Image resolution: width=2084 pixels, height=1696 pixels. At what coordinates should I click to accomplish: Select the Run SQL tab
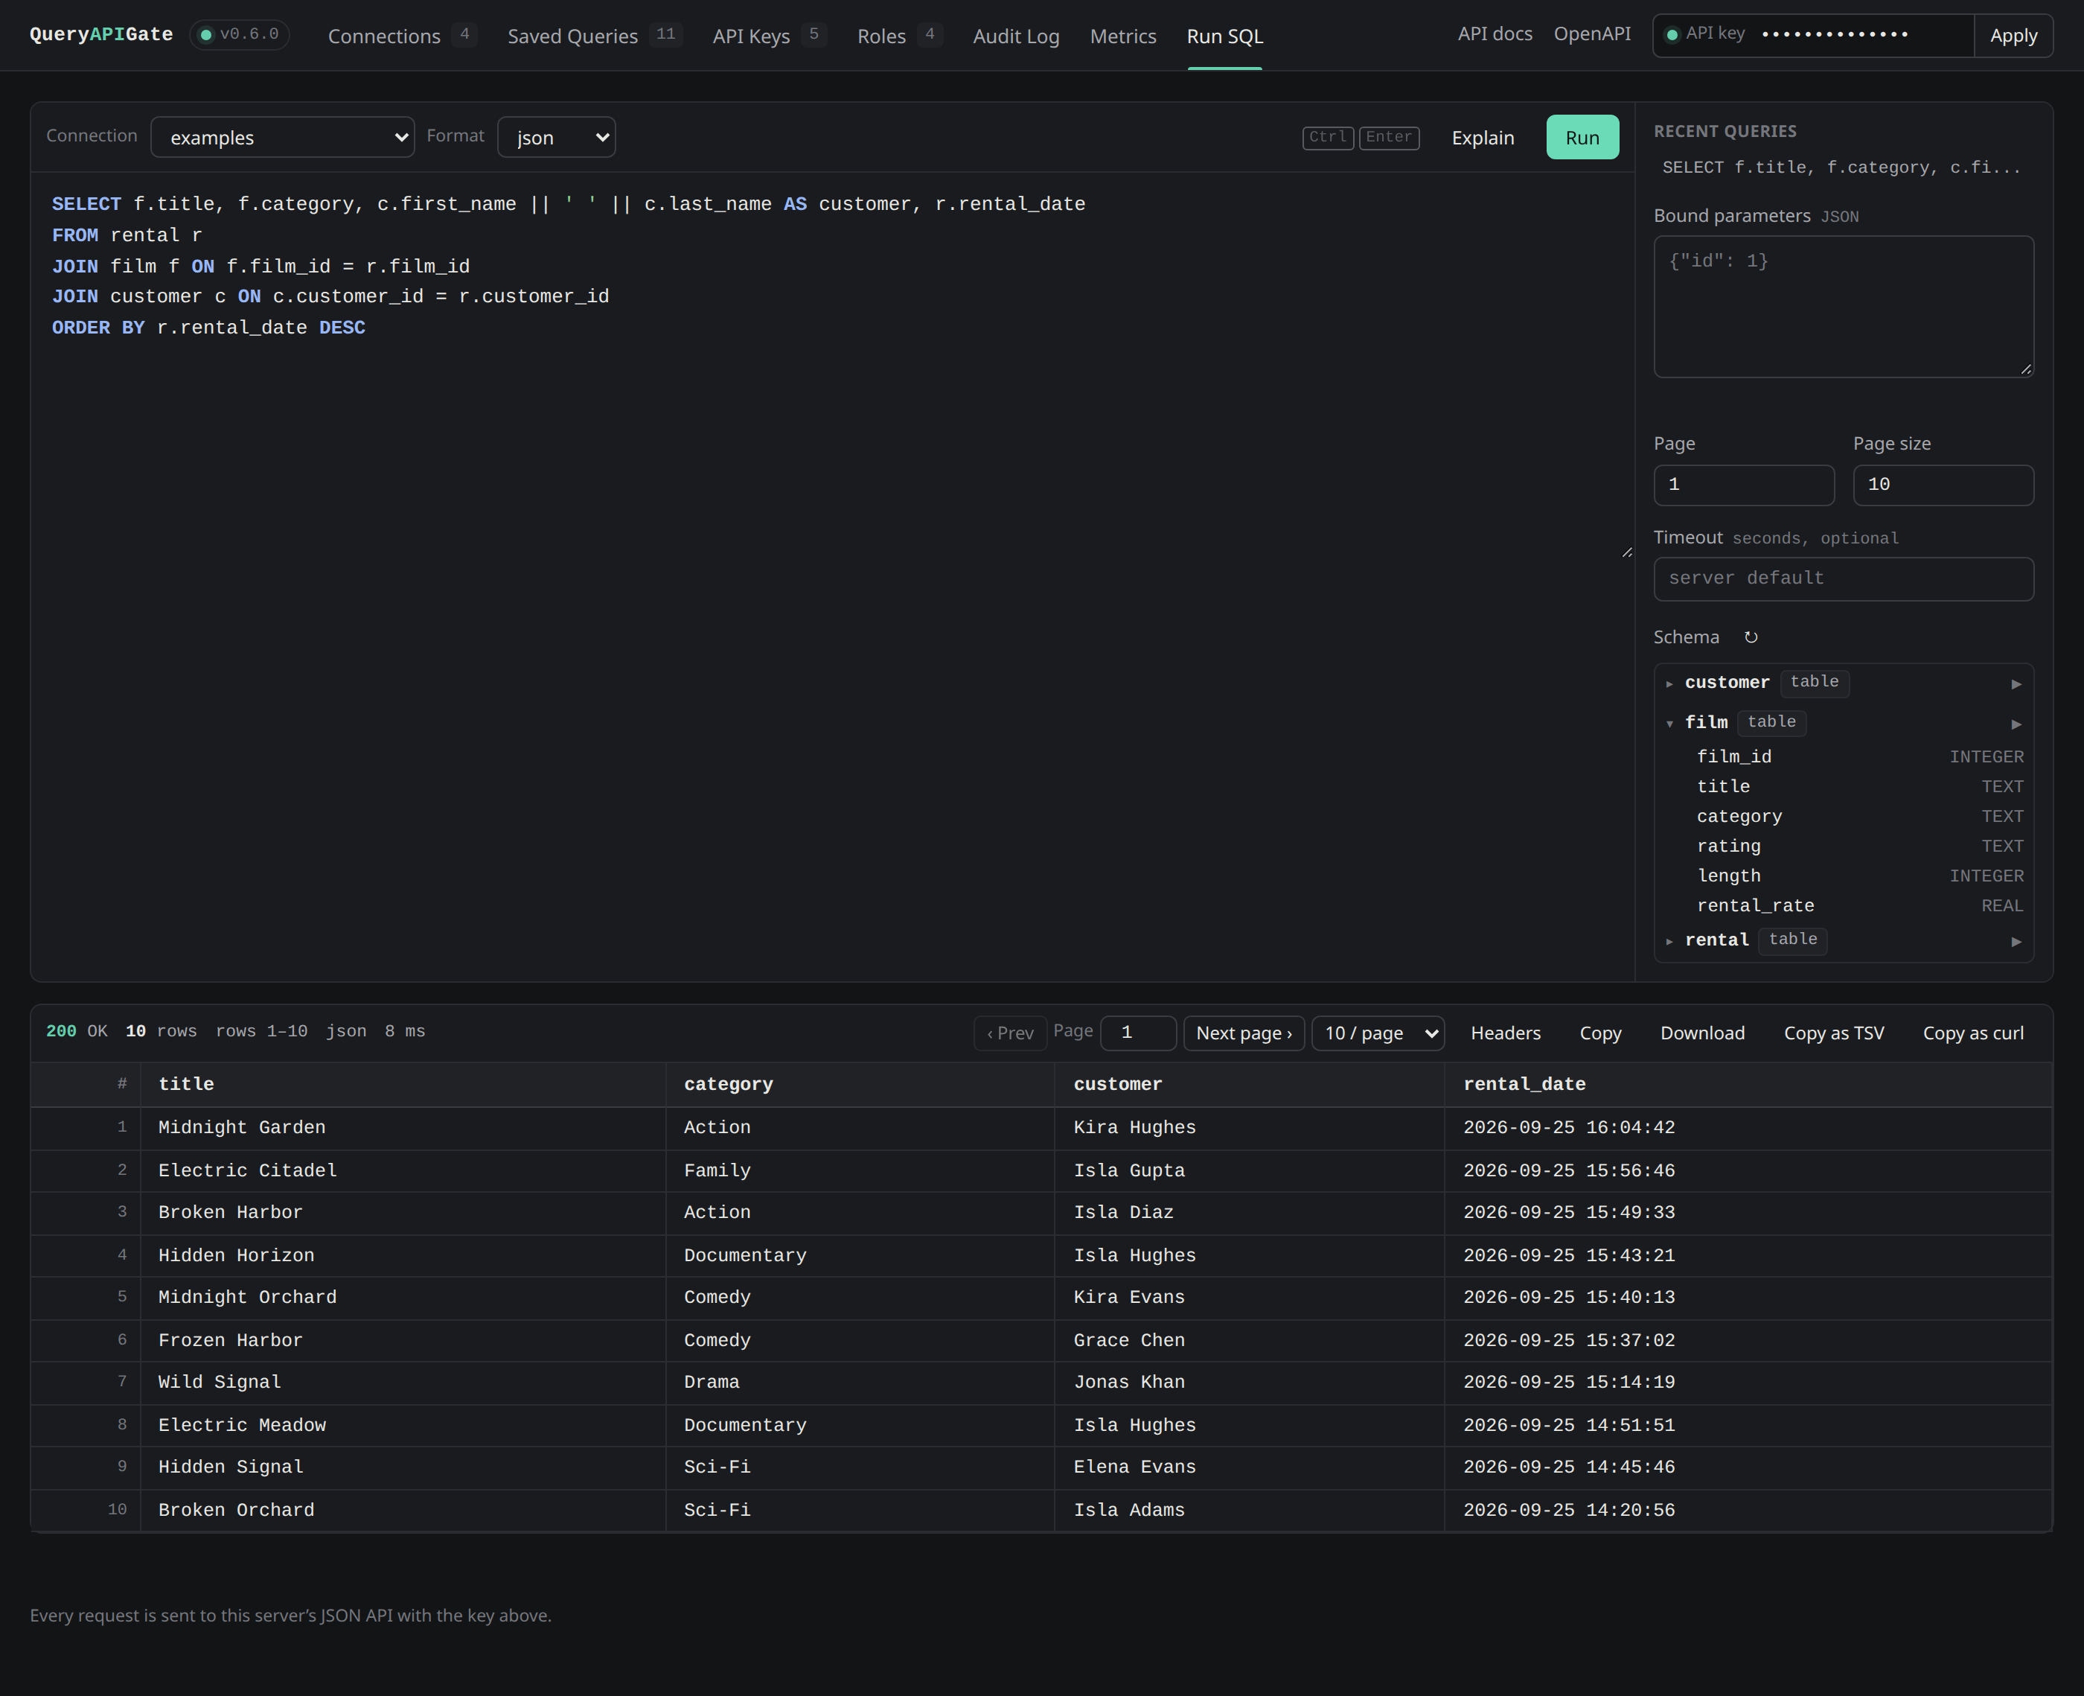[1224, 36]
